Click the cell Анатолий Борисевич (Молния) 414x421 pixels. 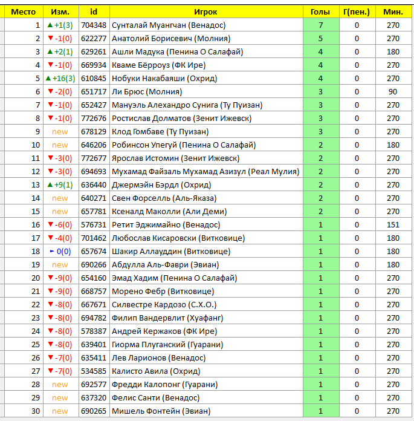206,38
